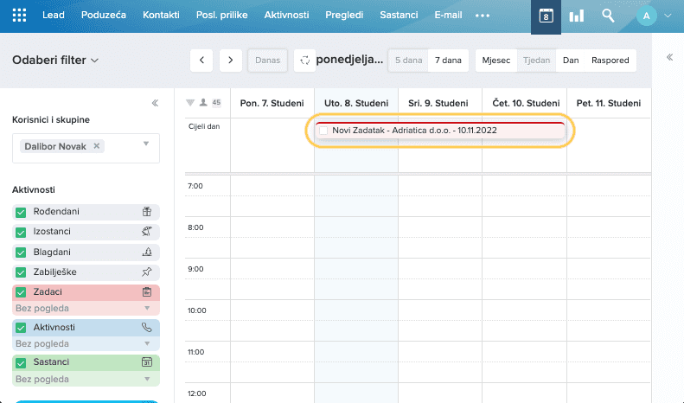Toggle the Zadaci checkbox

click(x=21, y=292)
